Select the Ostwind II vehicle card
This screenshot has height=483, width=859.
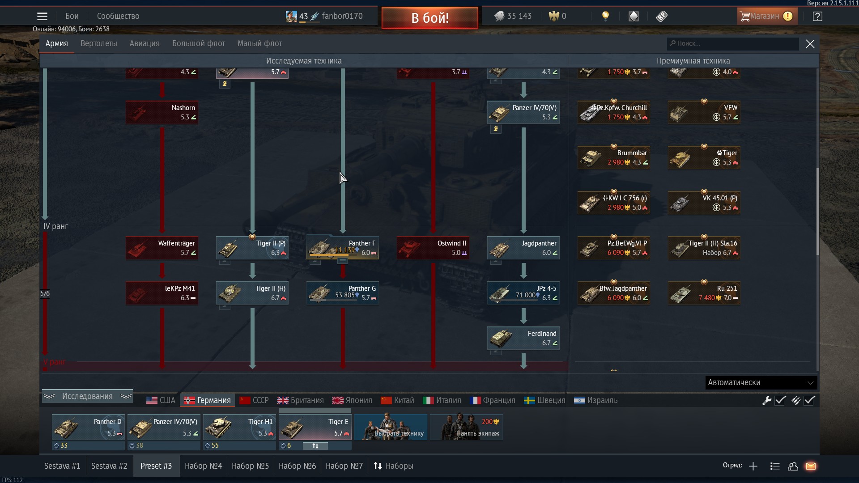coord(433,248)
